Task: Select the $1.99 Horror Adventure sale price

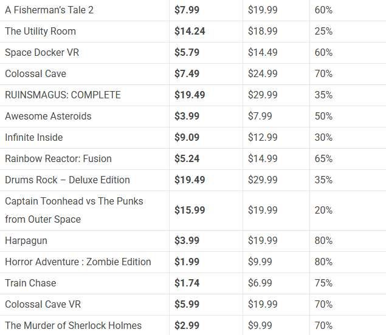Action: [x=187, y=262]
